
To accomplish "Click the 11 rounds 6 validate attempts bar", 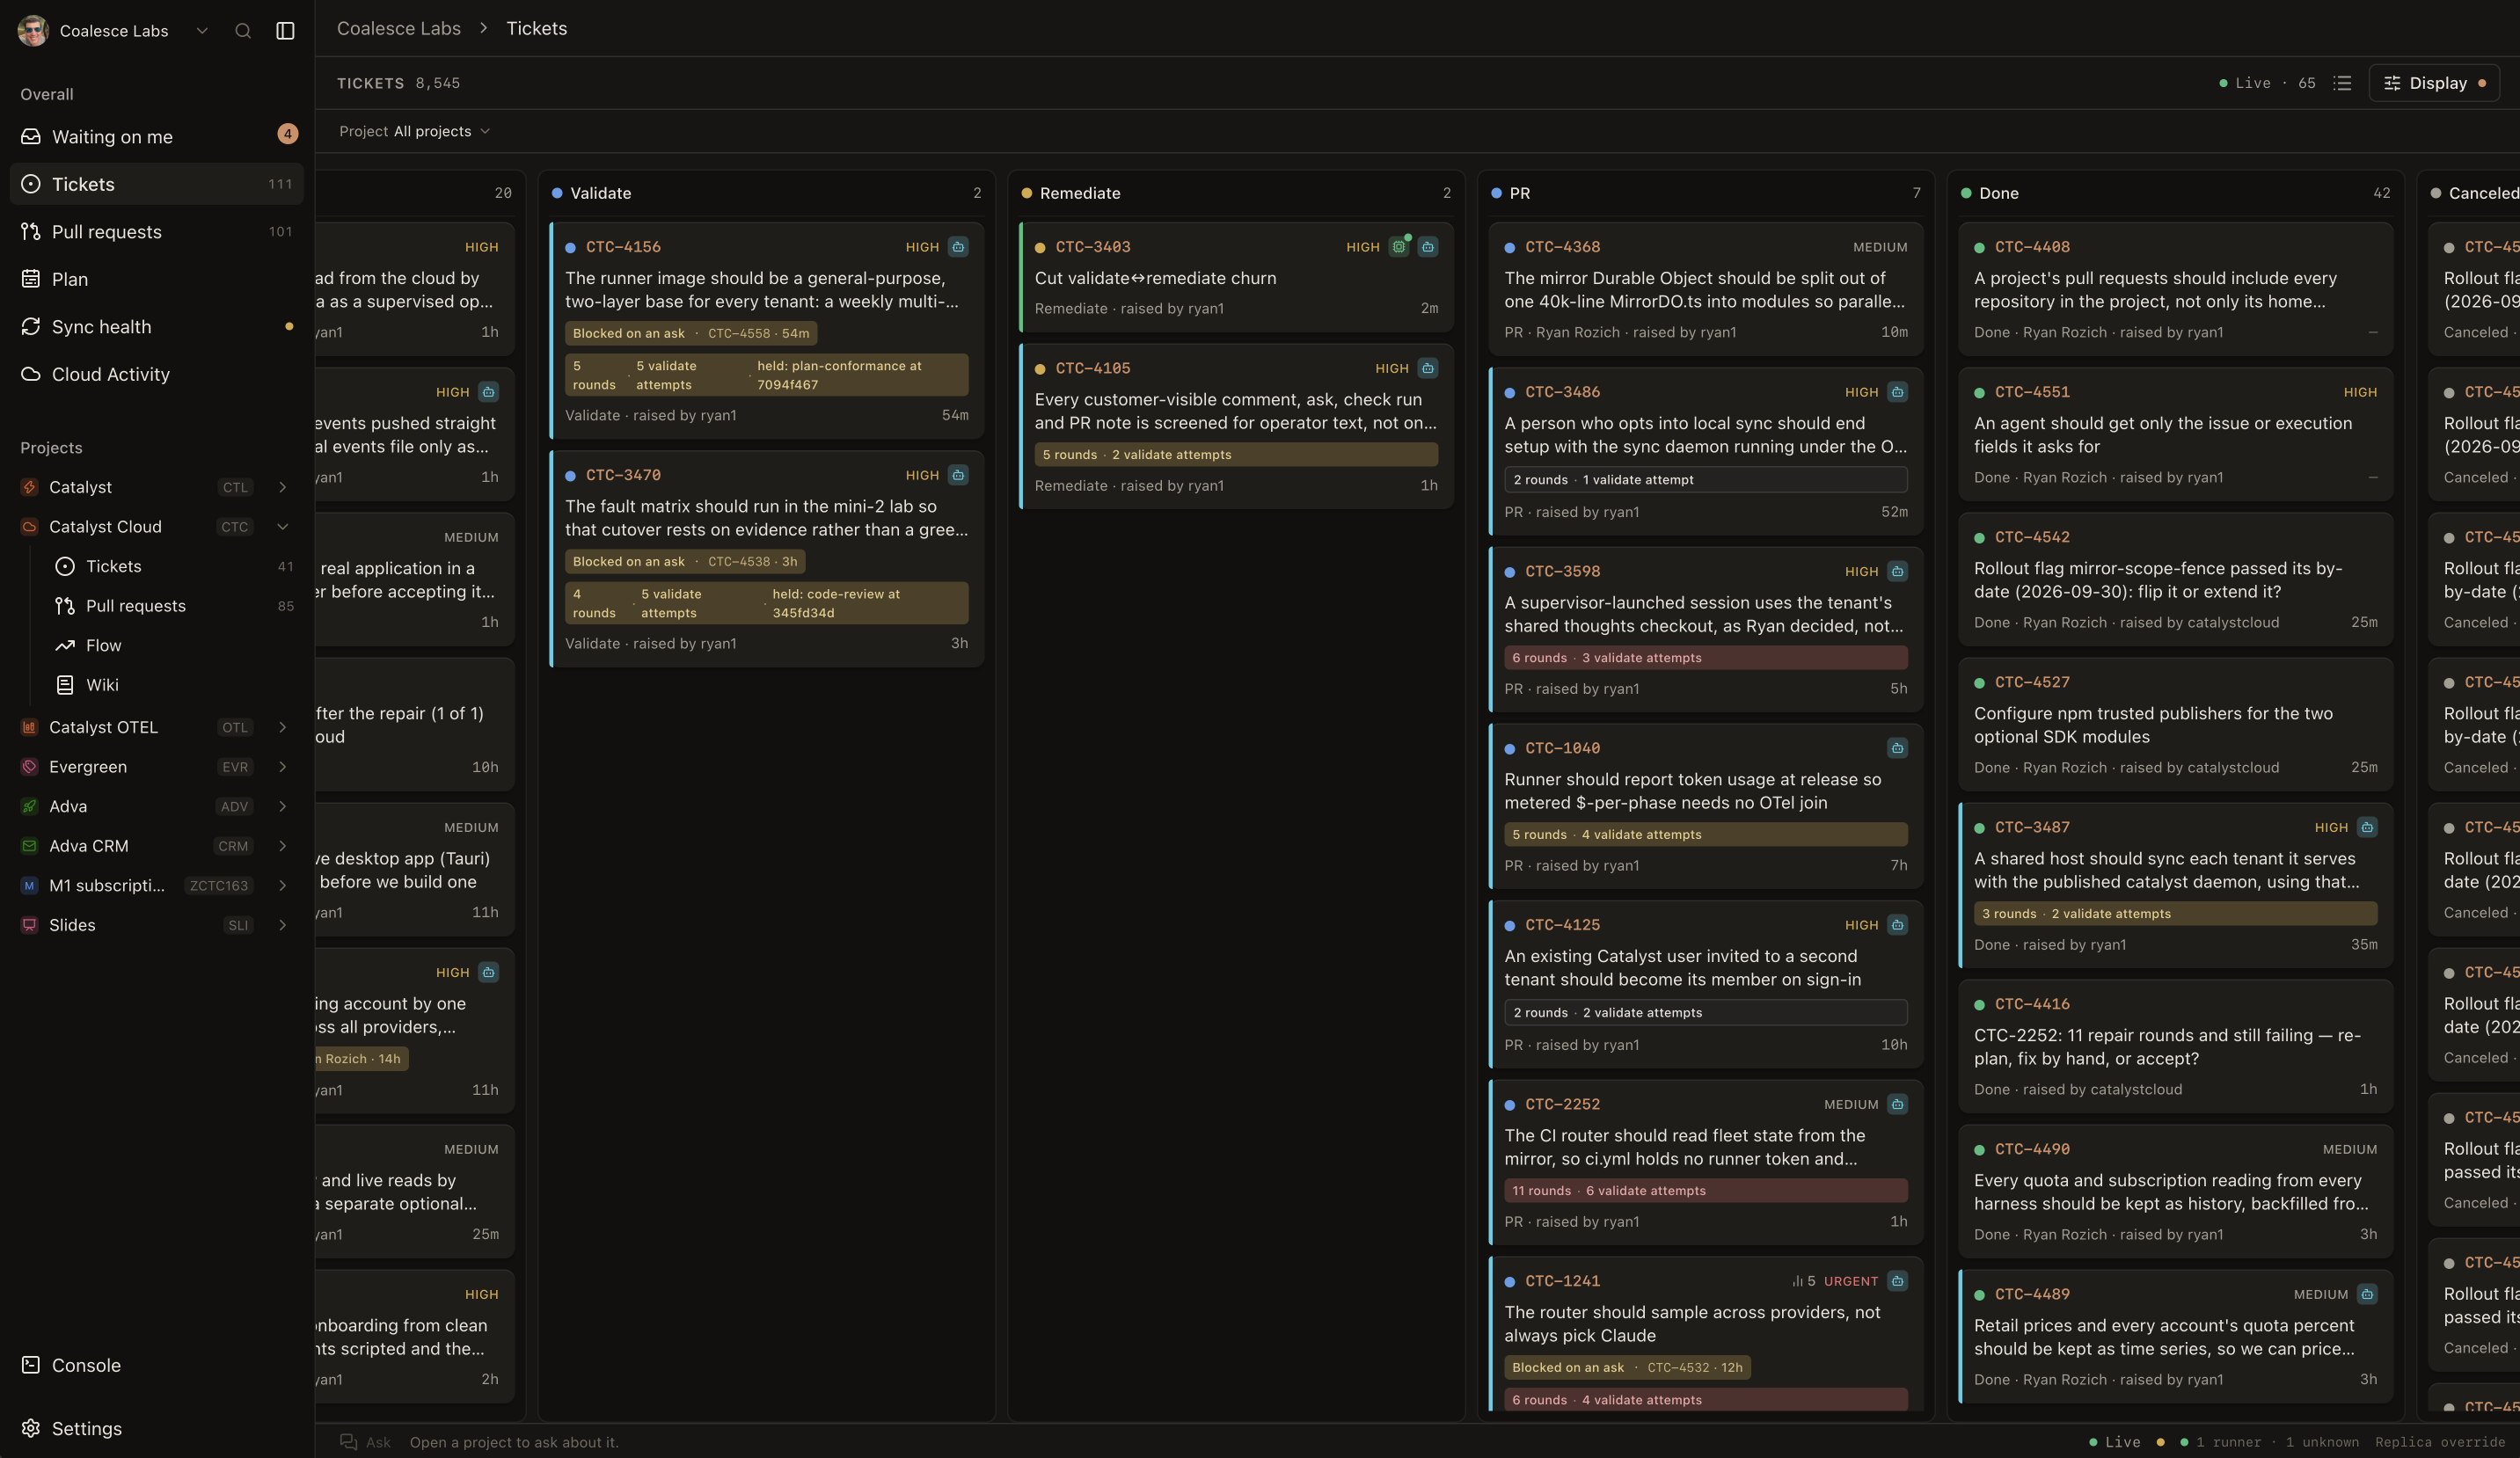I will click(1705, 1190).
